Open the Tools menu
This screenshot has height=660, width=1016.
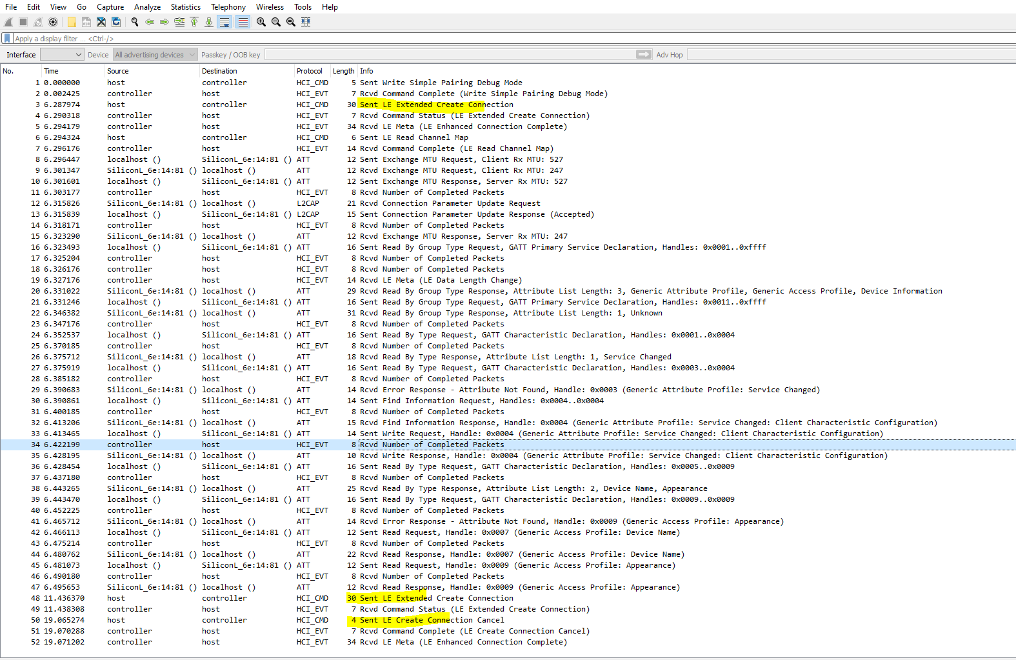click(303, 7)
